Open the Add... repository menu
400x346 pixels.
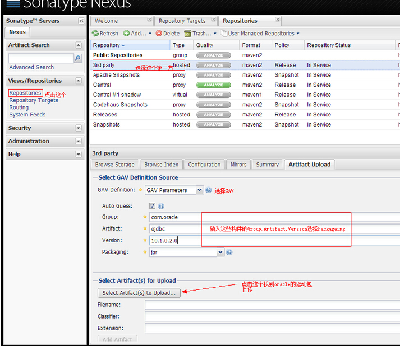coord(137,34)
